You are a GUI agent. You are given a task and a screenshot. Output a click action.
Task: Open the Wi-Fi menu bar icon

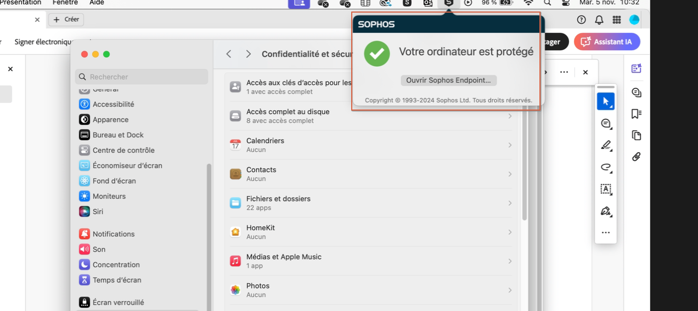coord(528,3)
